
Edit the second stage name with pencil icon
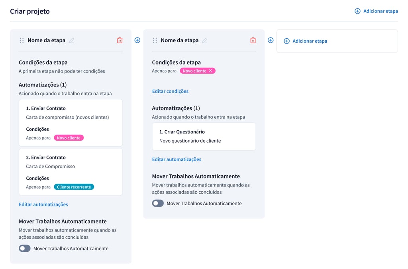click(x=205, y=40)
